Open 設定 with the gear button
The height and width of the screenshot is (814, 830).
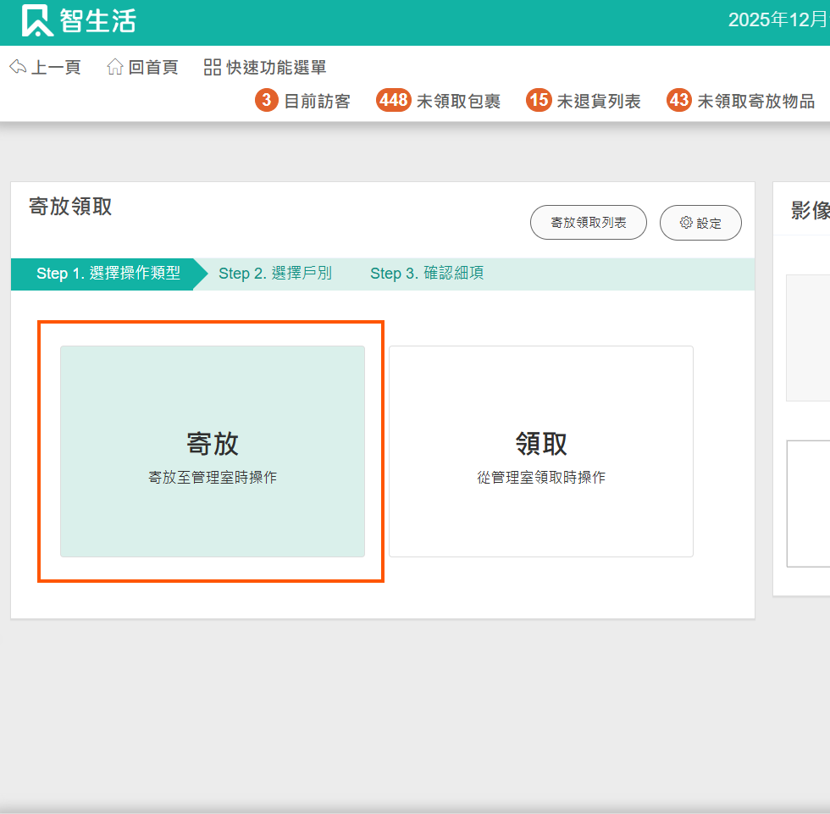point(700,223)
